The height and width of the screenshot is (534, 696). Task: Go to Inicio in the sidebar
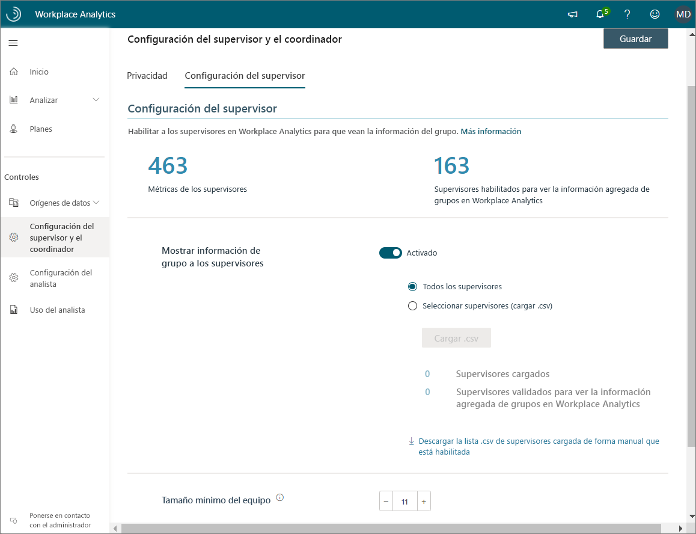coord(39,72)
